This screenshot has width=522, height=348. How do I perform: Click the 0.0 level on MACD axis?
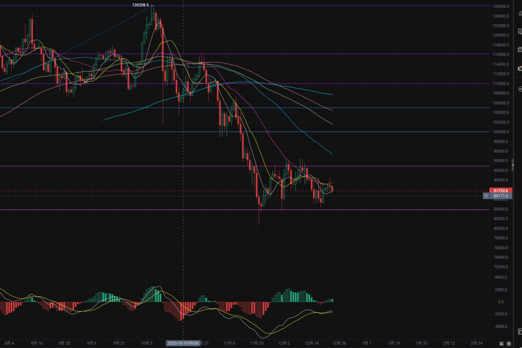[x=501, y=302]
